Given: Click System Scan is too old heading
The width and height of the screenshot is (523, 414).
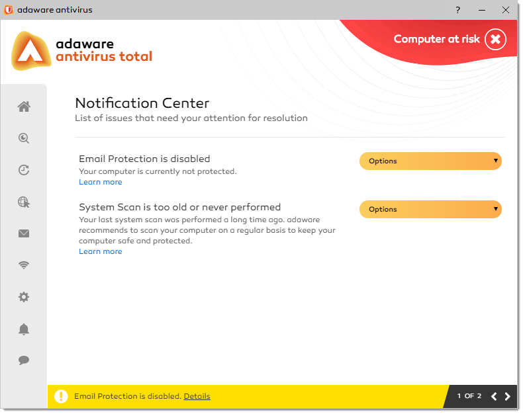Looking at the screenshot, I should [180, 207].
